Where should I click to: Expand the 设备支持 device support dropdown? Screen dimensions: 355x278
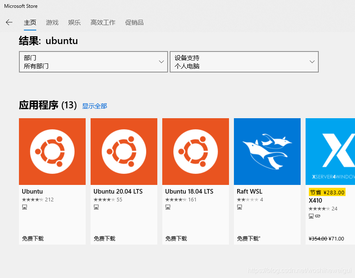point(244,62)
